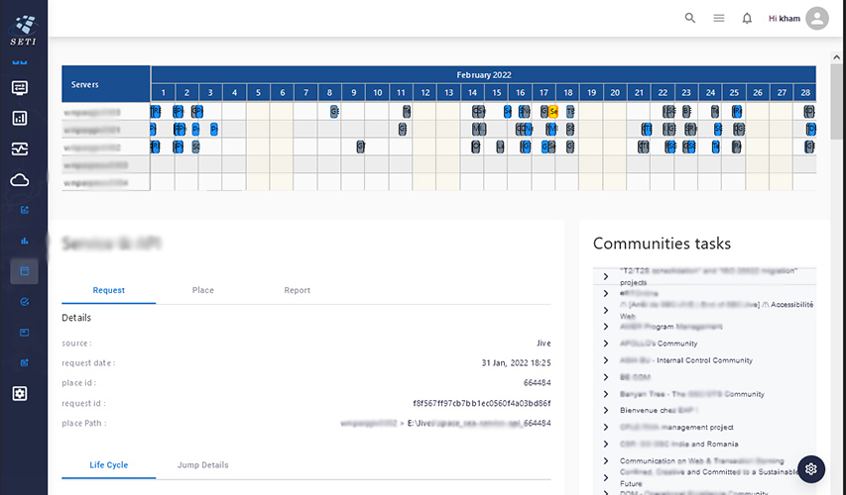This screenshot has width=846, height=495.
Task: Expand the Program Management tree item
Action: (606, 327)
